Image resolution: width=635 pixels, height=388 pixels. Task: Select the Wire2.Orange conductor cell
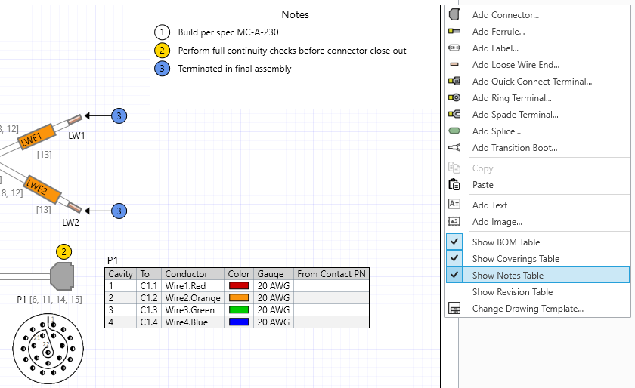[x=193, y=297]
